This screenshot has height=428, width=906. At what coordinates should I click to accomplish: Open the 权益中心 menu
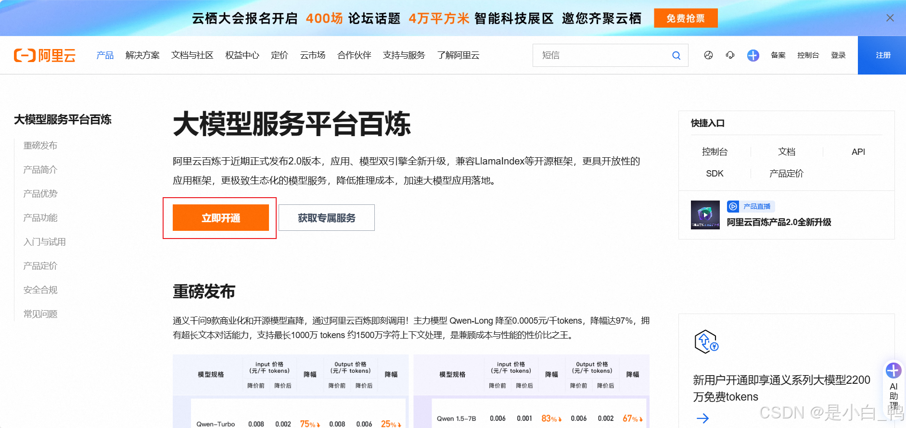tap(242, 55)
